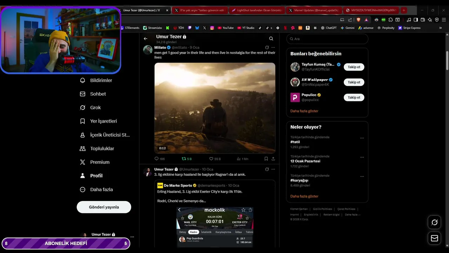The image size is (449, 253).
Task: Click Brave Shields lion icon
Action: click(358, 20)
